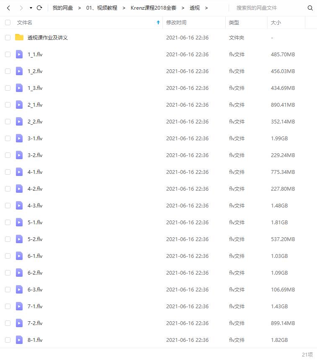Sort by 修改时间 column
317x362 pixels.
tap(176, 23)
